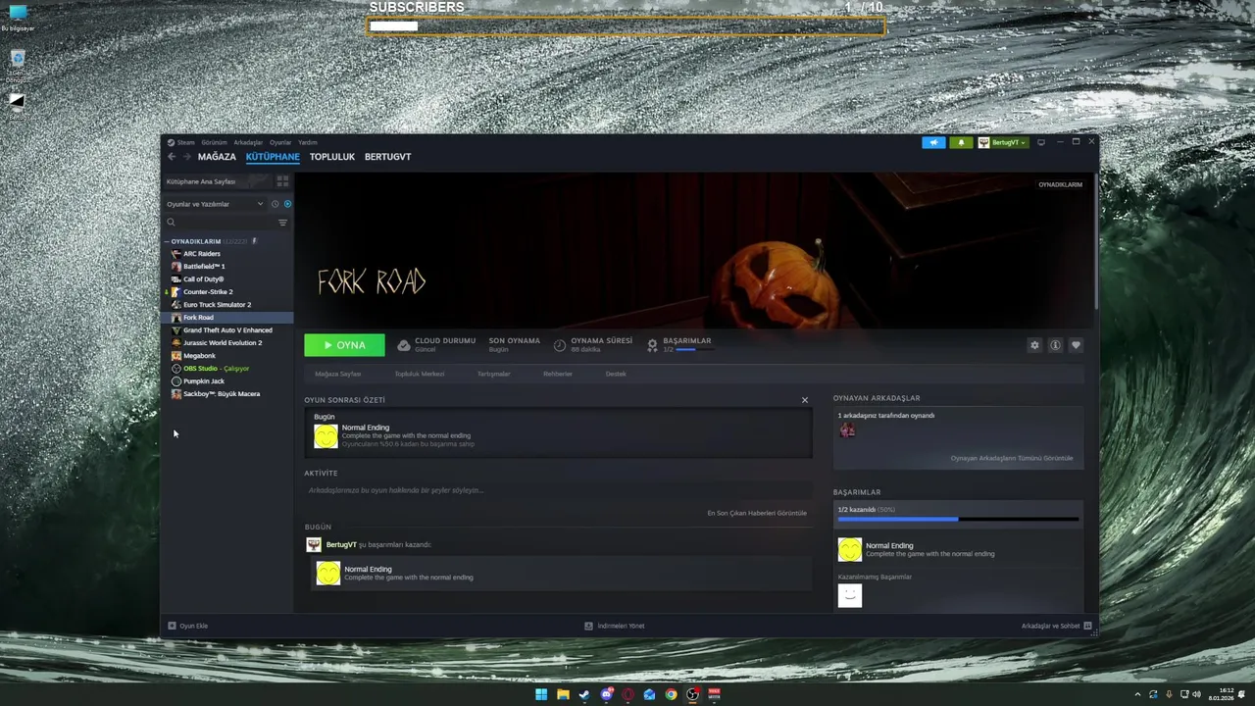
Task: Open the Tartışmalar link
Action: coord(493,374)
